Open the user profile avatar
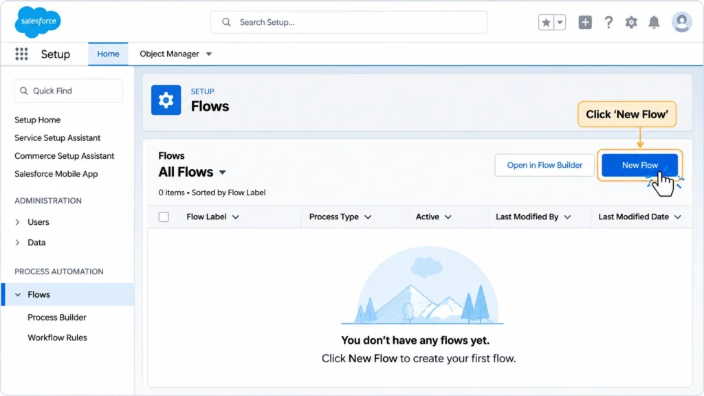This screenshot has width=704, height=396. click(x=681, y=22)
